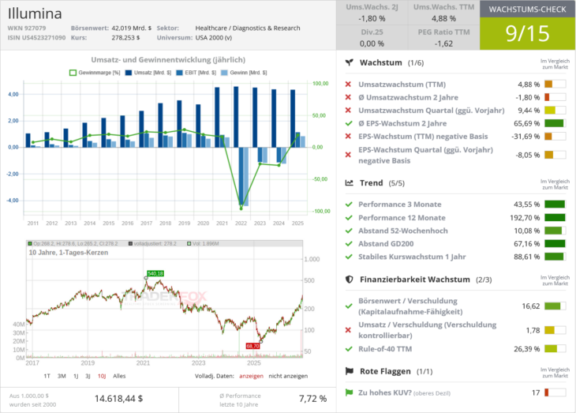This screenshot has width=576, height=413.
Task: Click the 14.618,44 $ result value
Action: tap(118, 399)
